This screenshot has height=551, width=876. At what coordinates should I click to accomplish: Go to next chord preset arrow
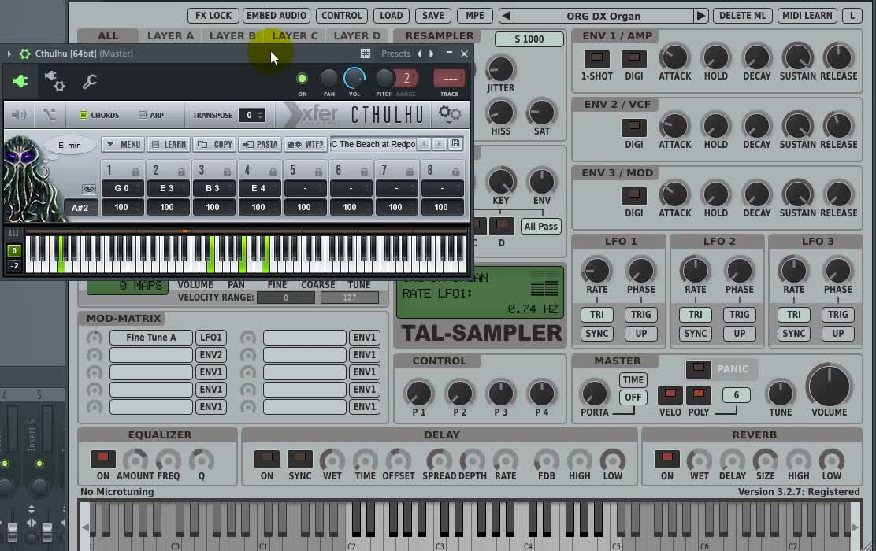tap(440, 144)
